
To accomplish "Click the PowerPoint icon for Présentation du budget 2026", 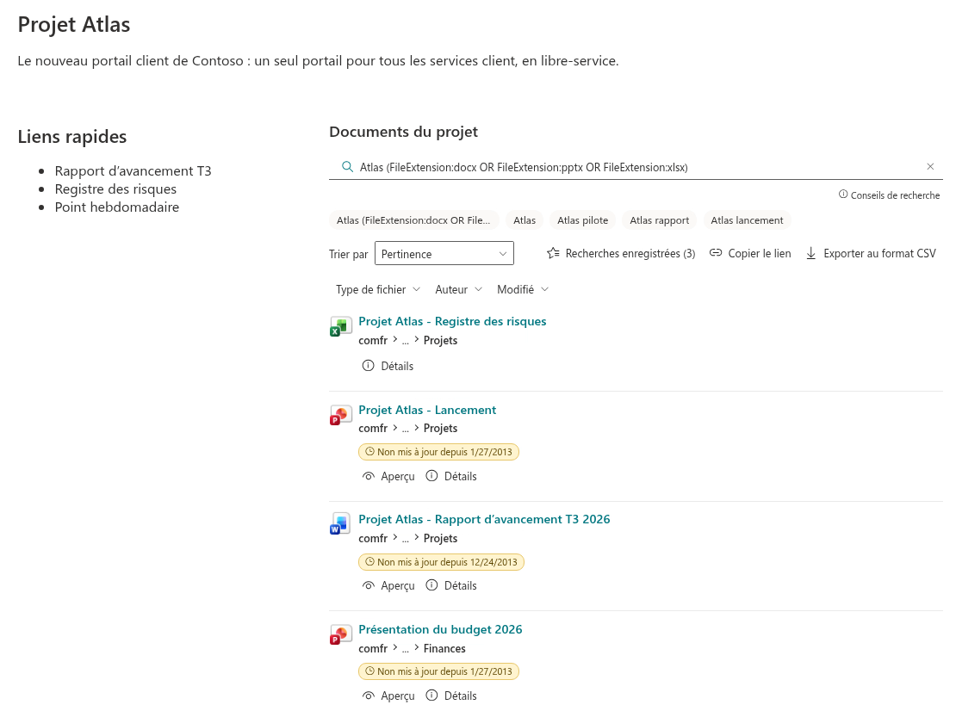I will pyautogui.click(x=340, y=635).
